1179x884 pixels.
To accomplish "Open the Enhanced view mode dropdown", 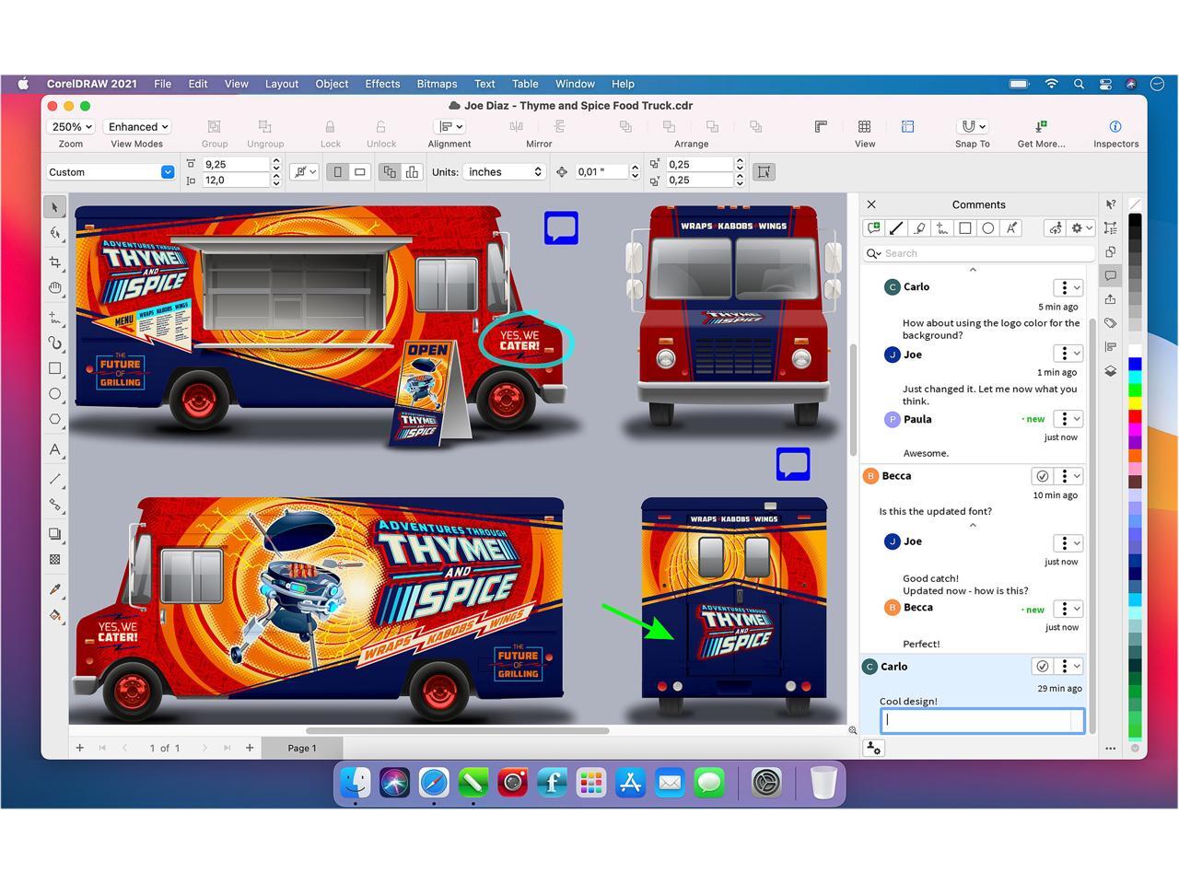I will point(137,127).
